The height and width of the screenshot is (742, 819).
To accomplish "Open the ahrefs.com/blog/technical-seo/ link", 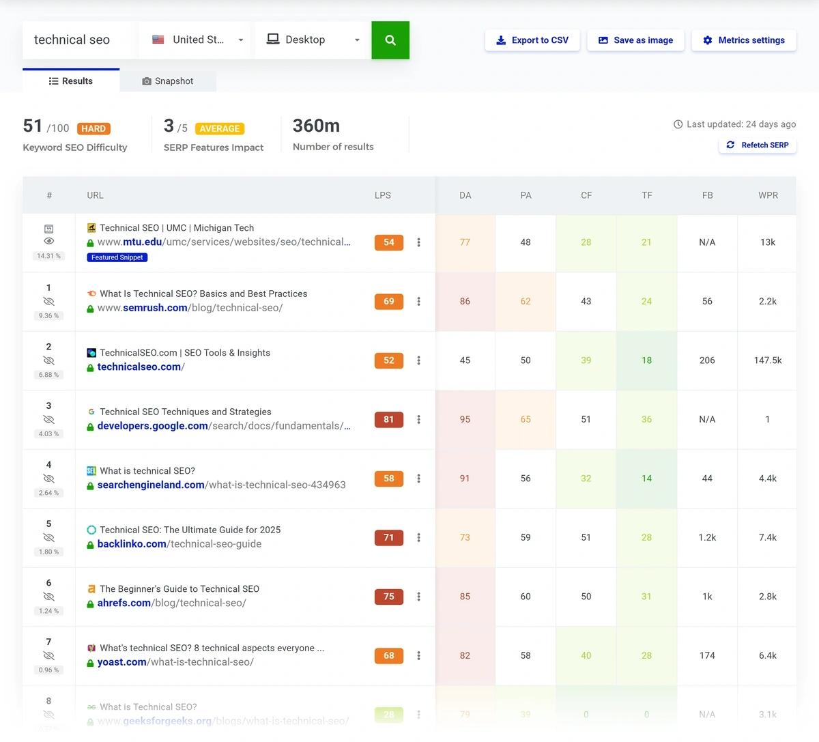I will 172,603.
